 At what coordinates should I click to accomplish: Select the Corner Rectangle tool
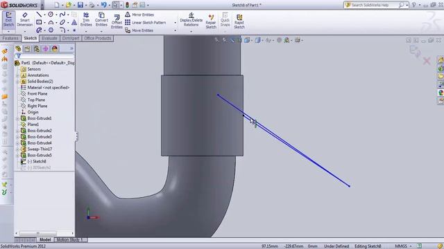39,22
